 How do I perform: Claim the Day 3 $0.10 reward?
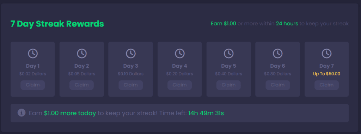pos(130,85)
